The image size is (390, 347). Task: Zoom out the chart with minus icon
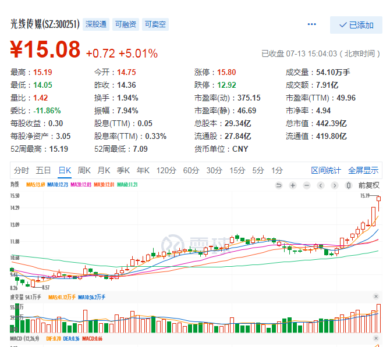click(x=307, y=185)
